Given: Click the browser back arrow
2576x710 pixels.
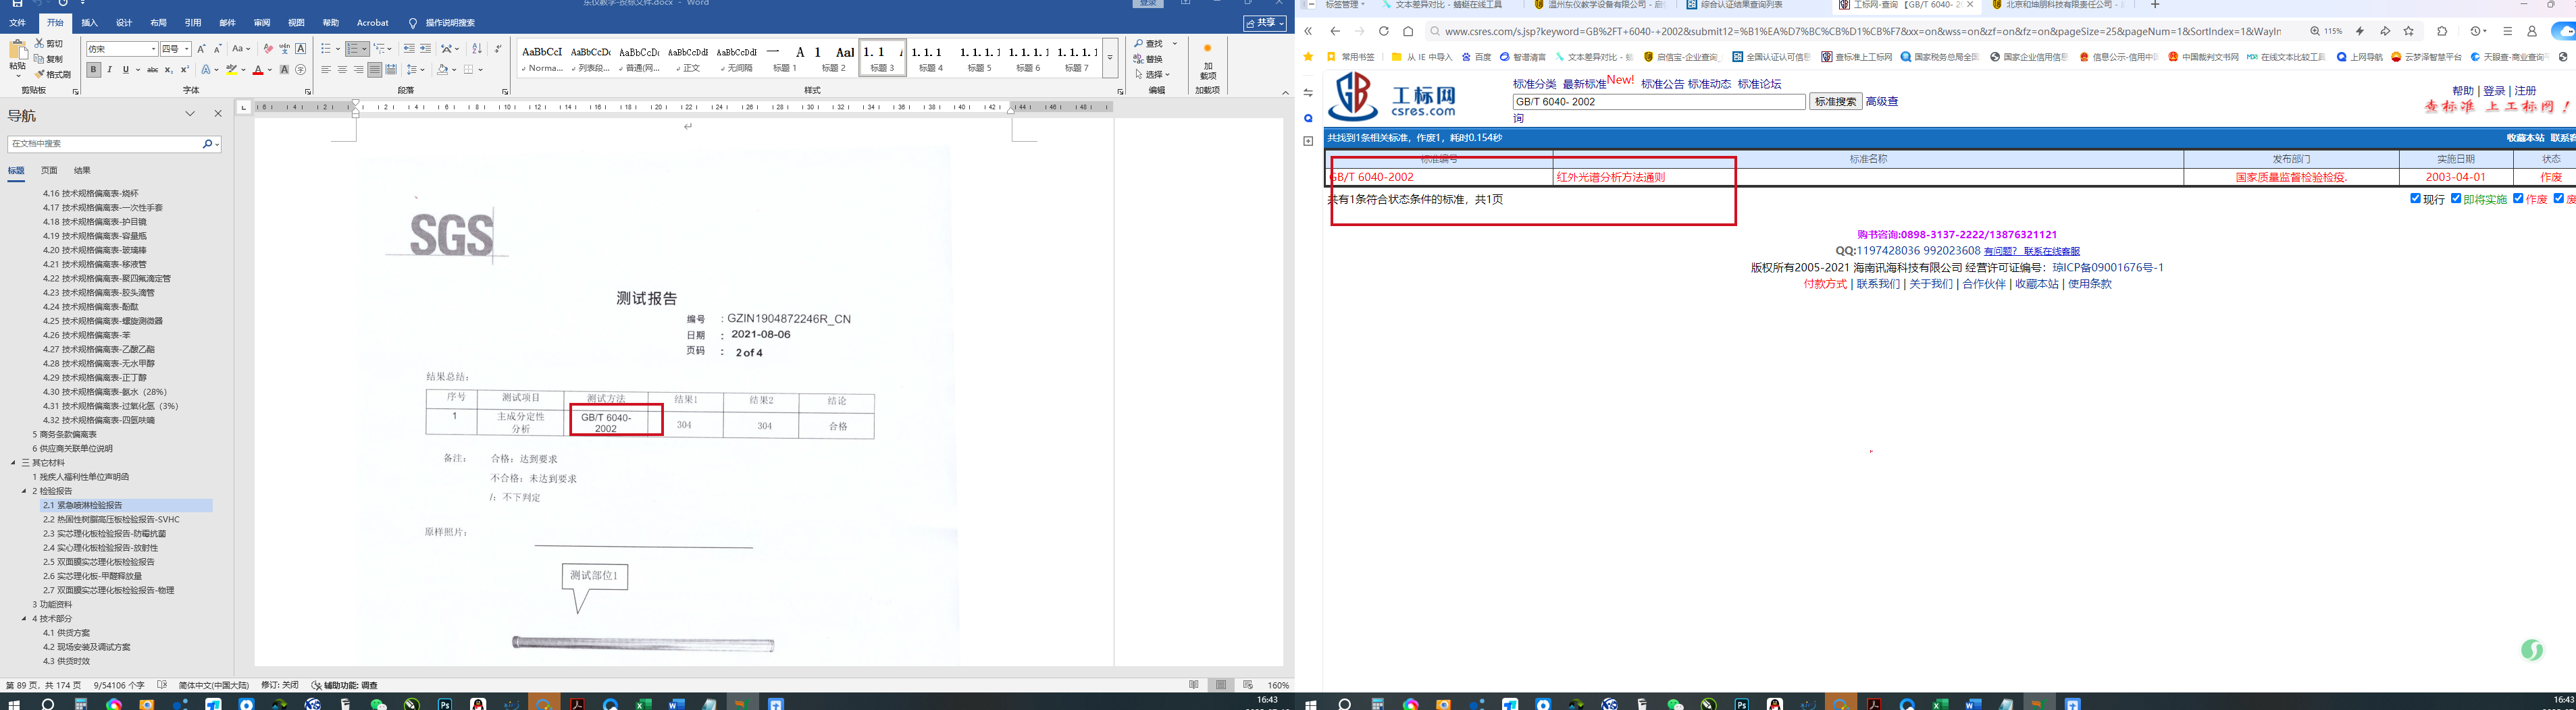Looking at the screenshot, I should 1335,32.
